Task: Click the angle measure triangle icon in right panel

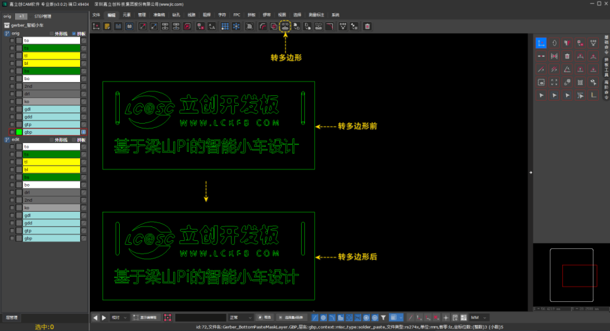Action: [x=567, y=70]
